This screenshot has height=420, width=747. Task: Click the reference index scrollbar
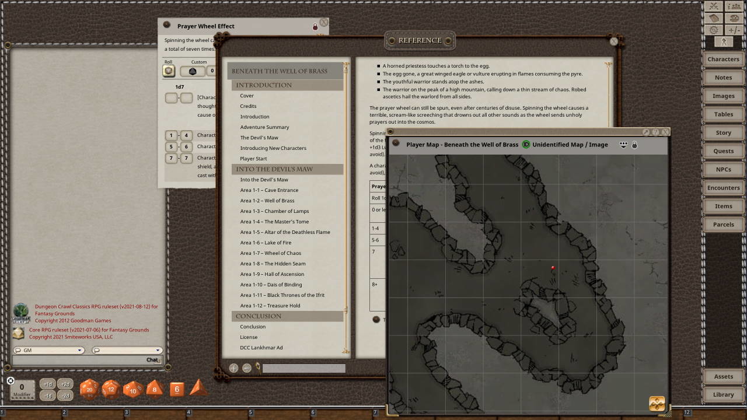pos(346,210)
